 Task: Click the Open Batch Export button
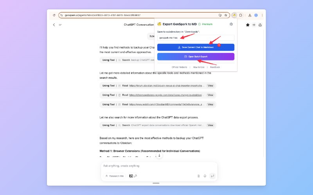[196, 57]
